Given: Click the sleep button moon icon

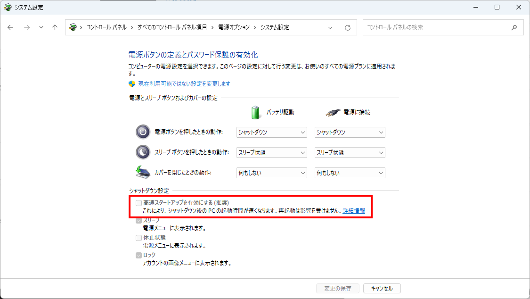Looking at the screenshot, I should coord(143,152).
